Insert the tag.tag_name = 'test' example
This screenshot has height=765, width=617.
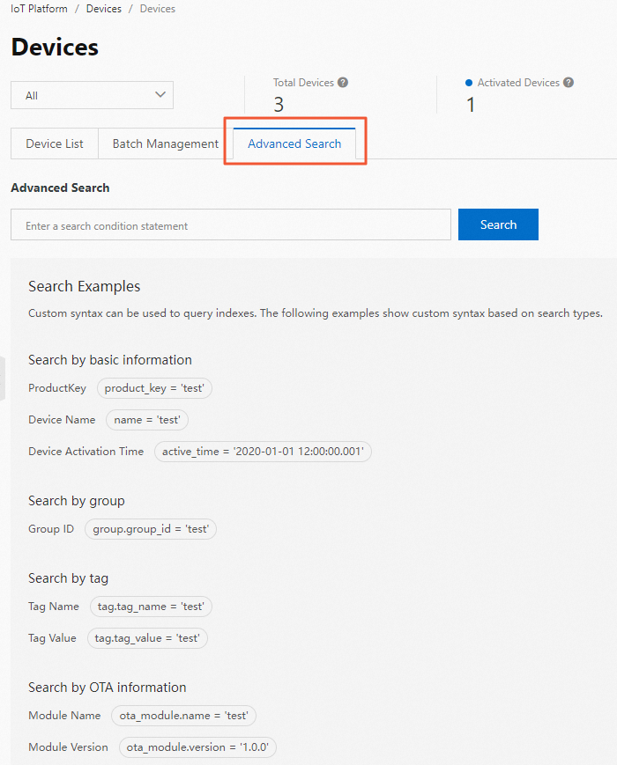tap(151, 607)
